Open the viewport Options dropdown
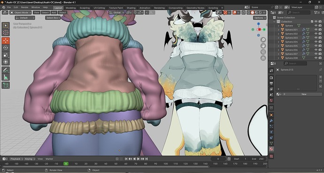Image resolution: width=324 pixels, height=173 pixels. 260,18
